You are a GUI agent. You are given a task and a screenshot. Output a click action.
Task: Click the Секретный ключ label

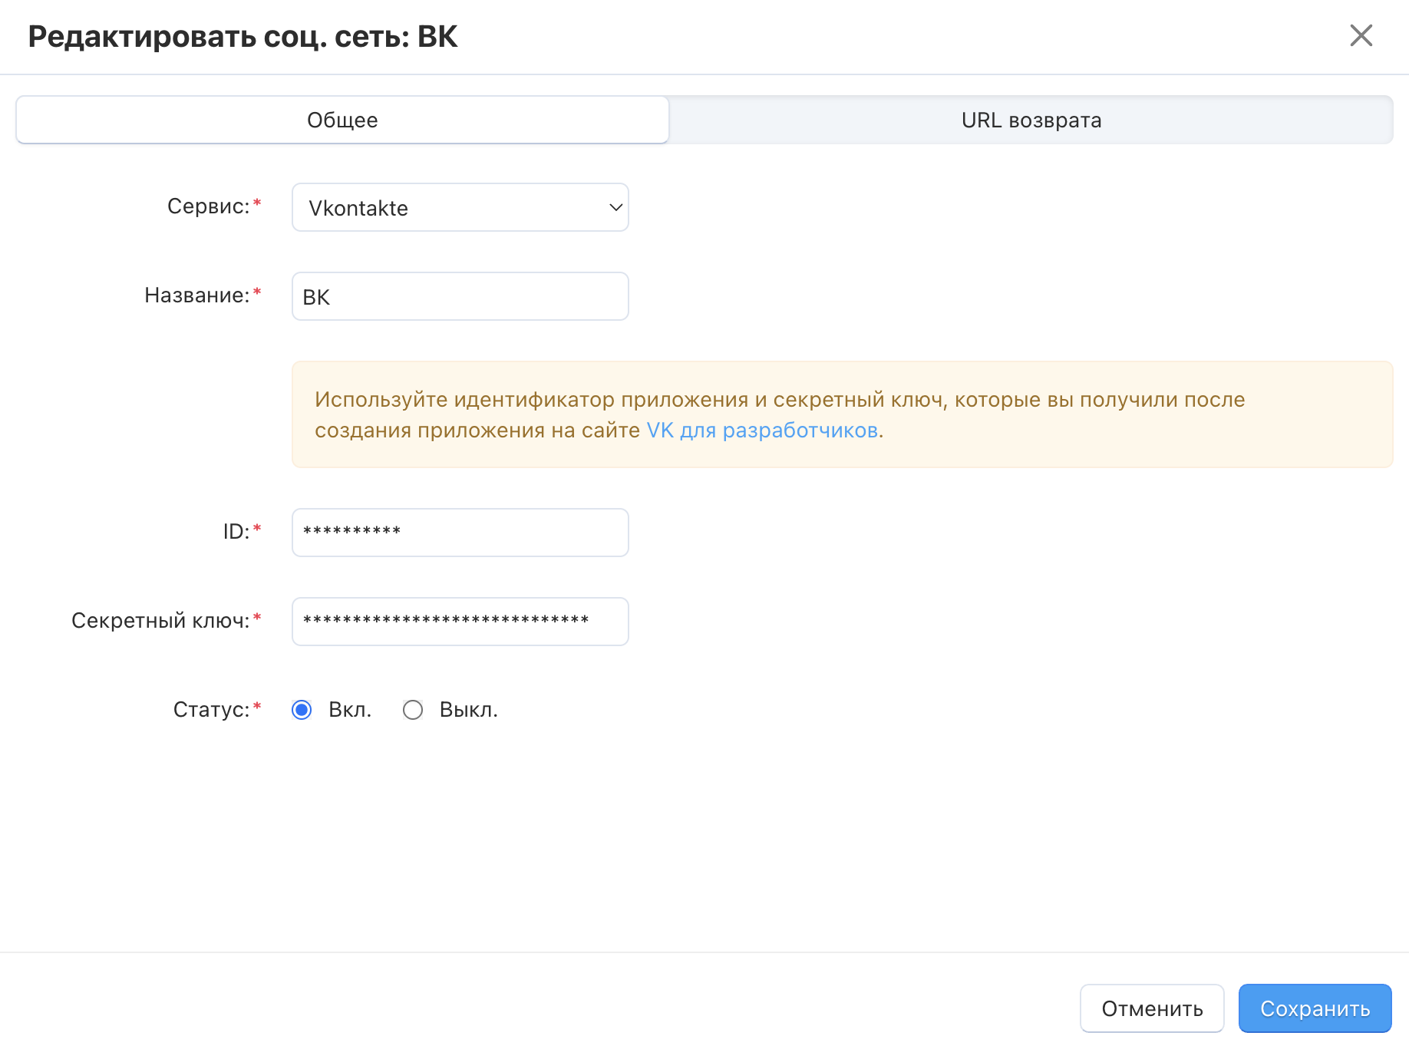pyautogui.click(x=160, y=621)
